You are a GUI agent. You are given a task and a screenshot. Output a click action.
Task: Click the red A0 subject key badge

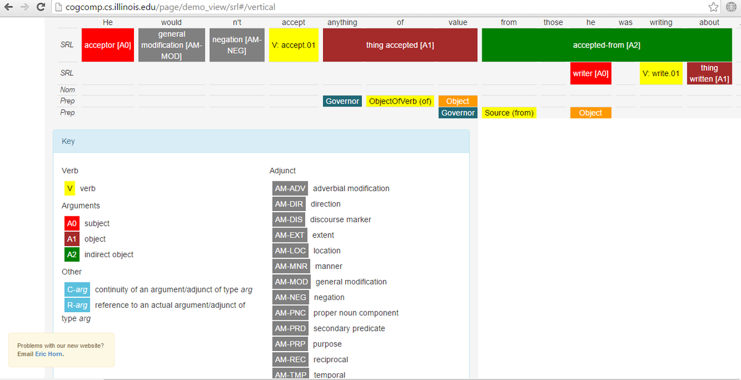72,223
